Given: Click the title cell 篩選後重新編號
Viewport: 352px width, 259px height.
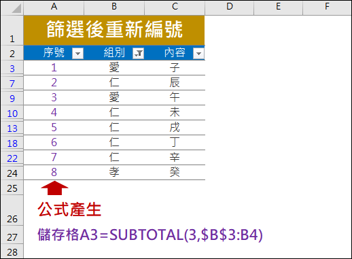Looking at the screenshot, I should pos(114,30).
